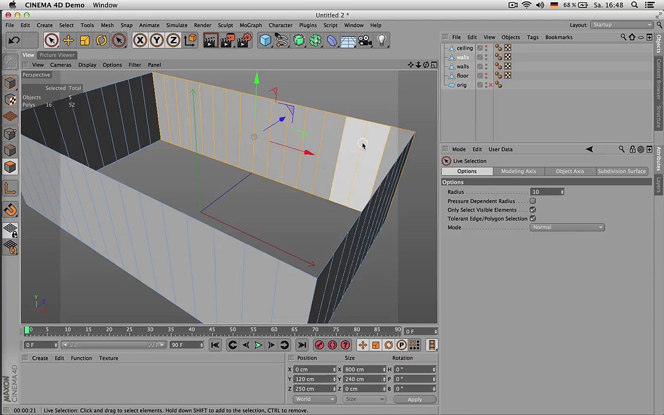Toggle the X axis lock
The height and width of the screenshot is (415, 664).
139,40
